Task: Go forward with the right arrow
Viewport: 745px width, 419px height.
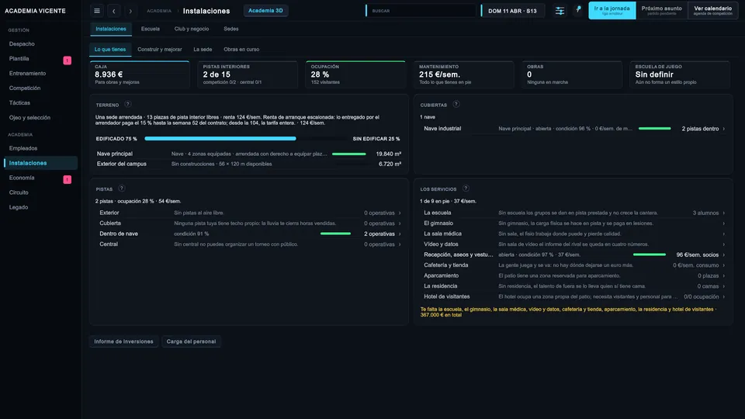Action: 130,11
